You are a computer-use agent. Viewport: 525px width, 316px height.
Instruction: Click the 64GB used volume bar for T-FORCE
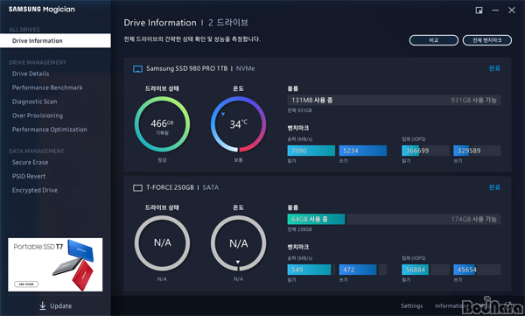[316, 219]
